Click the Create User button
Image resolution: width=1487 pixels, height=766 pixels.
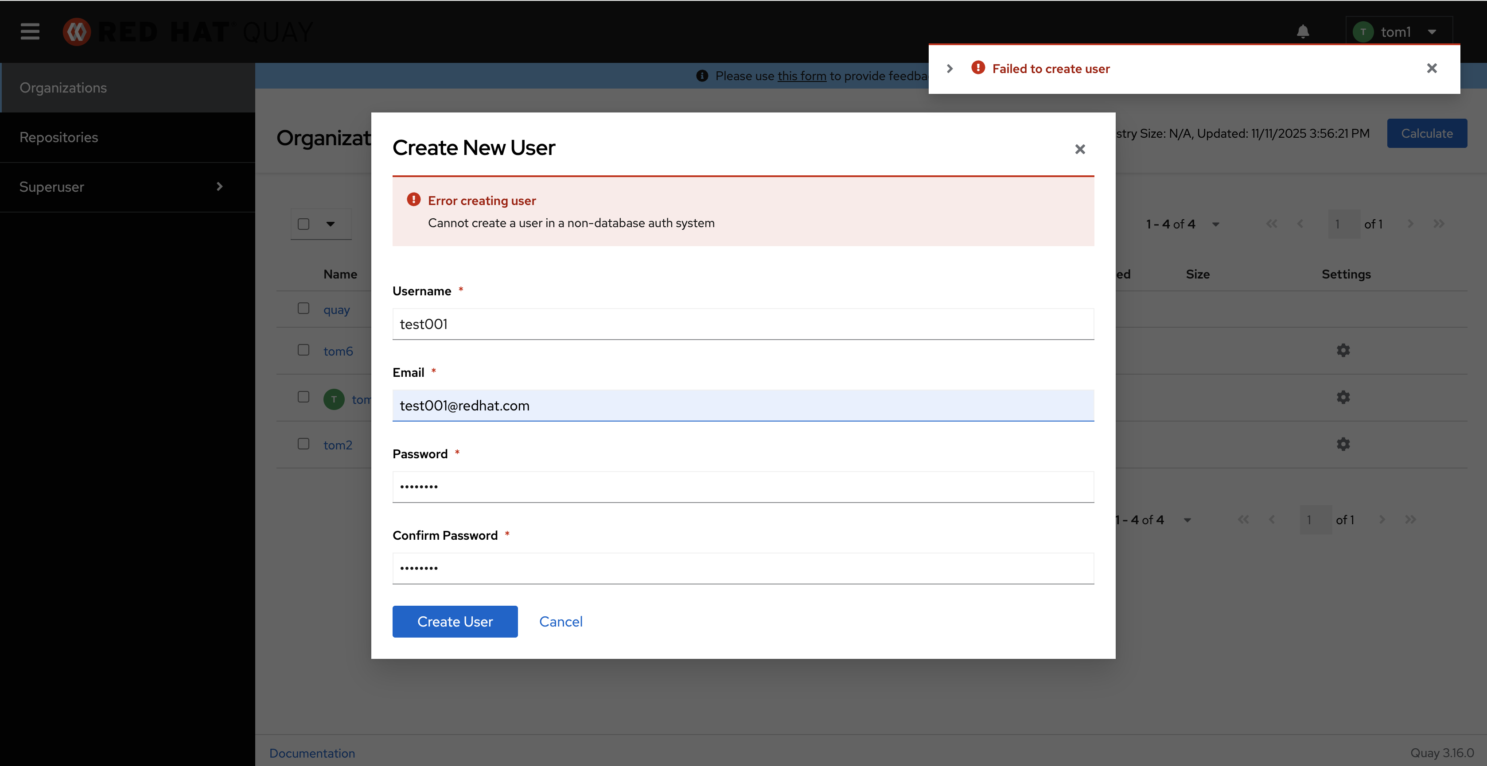(x=455, y=621)
